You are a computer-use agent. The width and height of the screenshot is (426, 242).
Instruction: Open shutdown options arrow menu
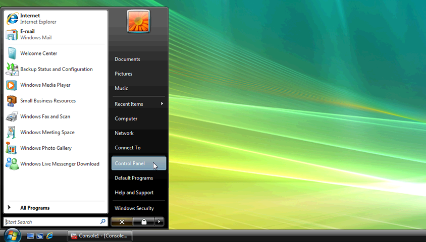tap(159, 222)
